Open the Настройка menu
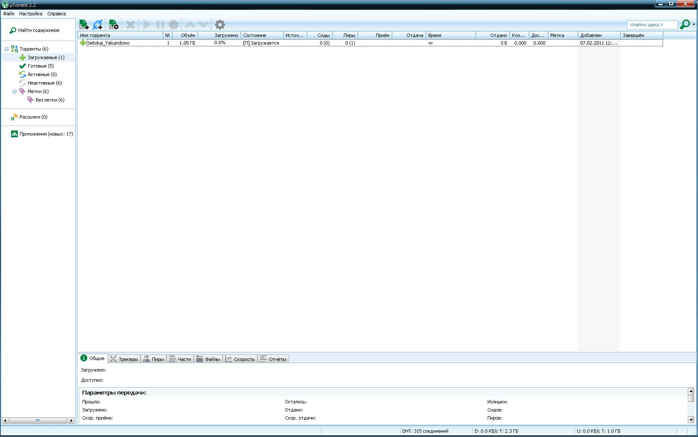Viewport: 698px width, 437px height. [x=31, y=14]
